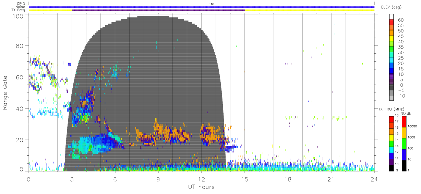Click the TX Freq row label
Screen dimensions: 421x194
tap(19, 10)
